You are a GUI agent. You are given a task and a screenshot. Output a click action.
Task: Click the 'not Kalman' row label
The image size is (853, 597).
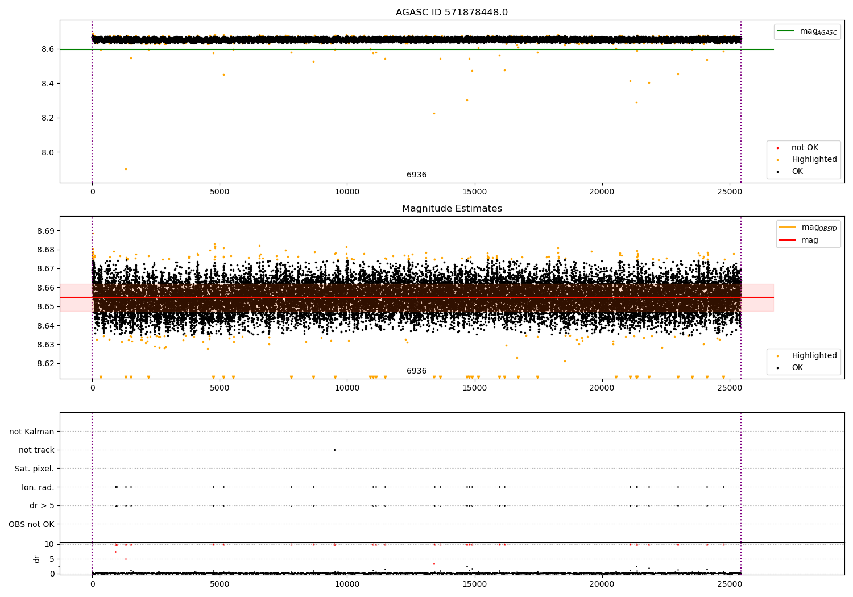(x=32, y=432)
